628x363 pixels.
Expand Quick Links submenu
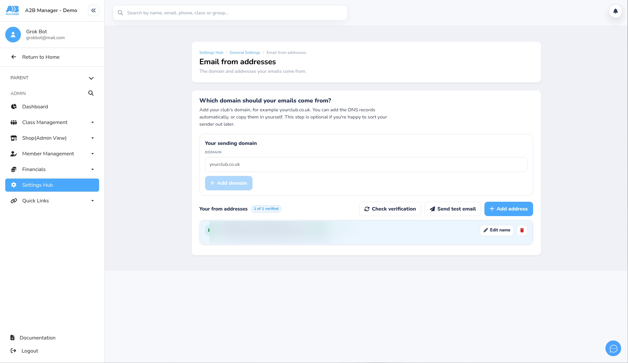[93, 201]
